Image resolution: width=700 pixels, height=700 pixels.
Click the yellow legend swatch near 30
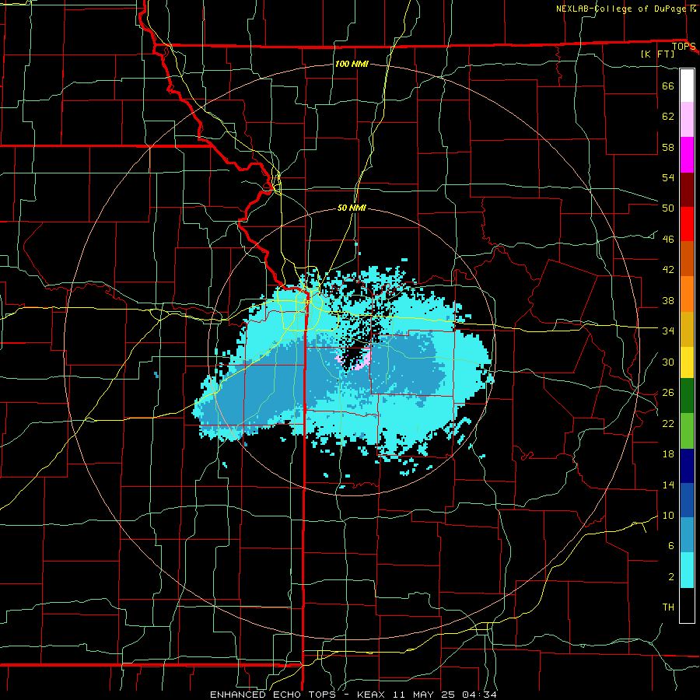coord(687,362)
